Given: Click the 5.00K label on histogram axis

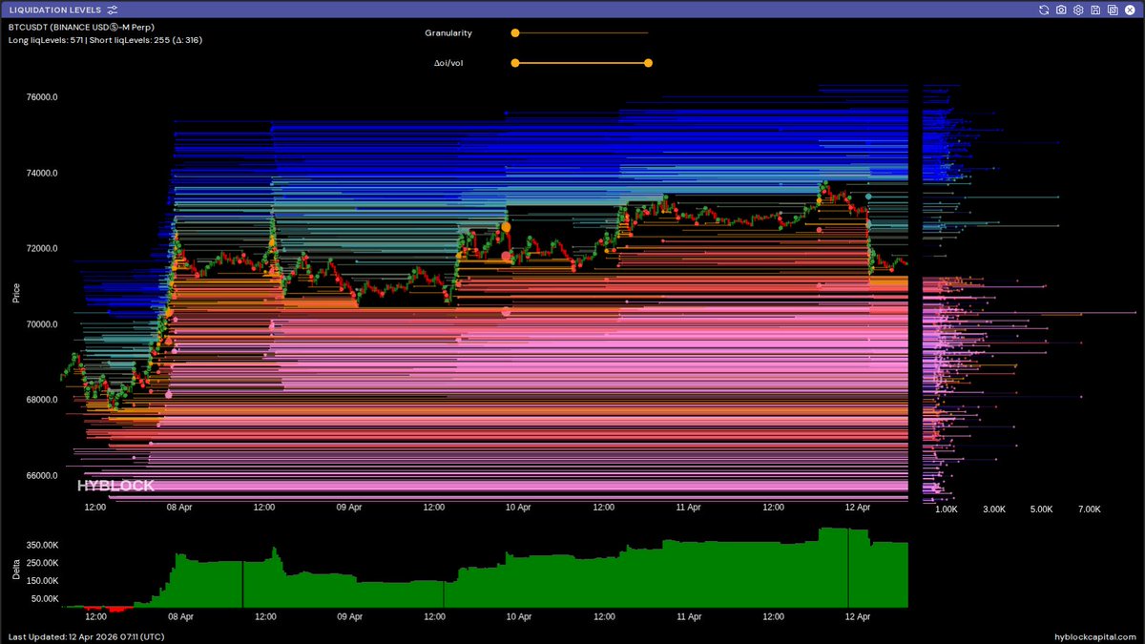Looking at the screenshot, I should click(1042, 509).
